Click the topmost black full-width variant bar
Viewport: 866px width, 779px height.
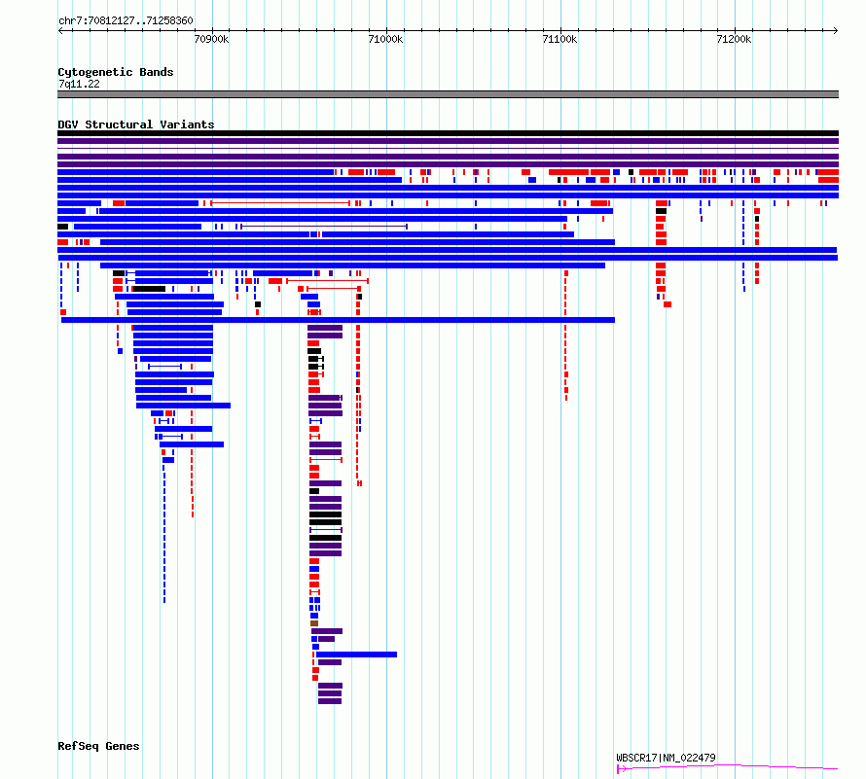click(448, 133)
